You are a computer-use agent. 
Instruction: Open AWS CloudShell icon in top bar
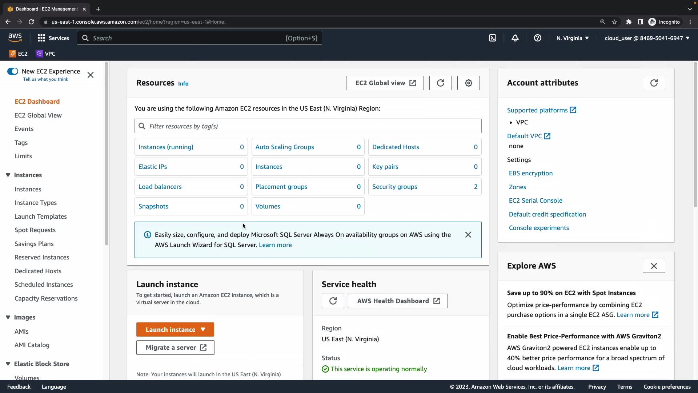(x=493, y=38)
